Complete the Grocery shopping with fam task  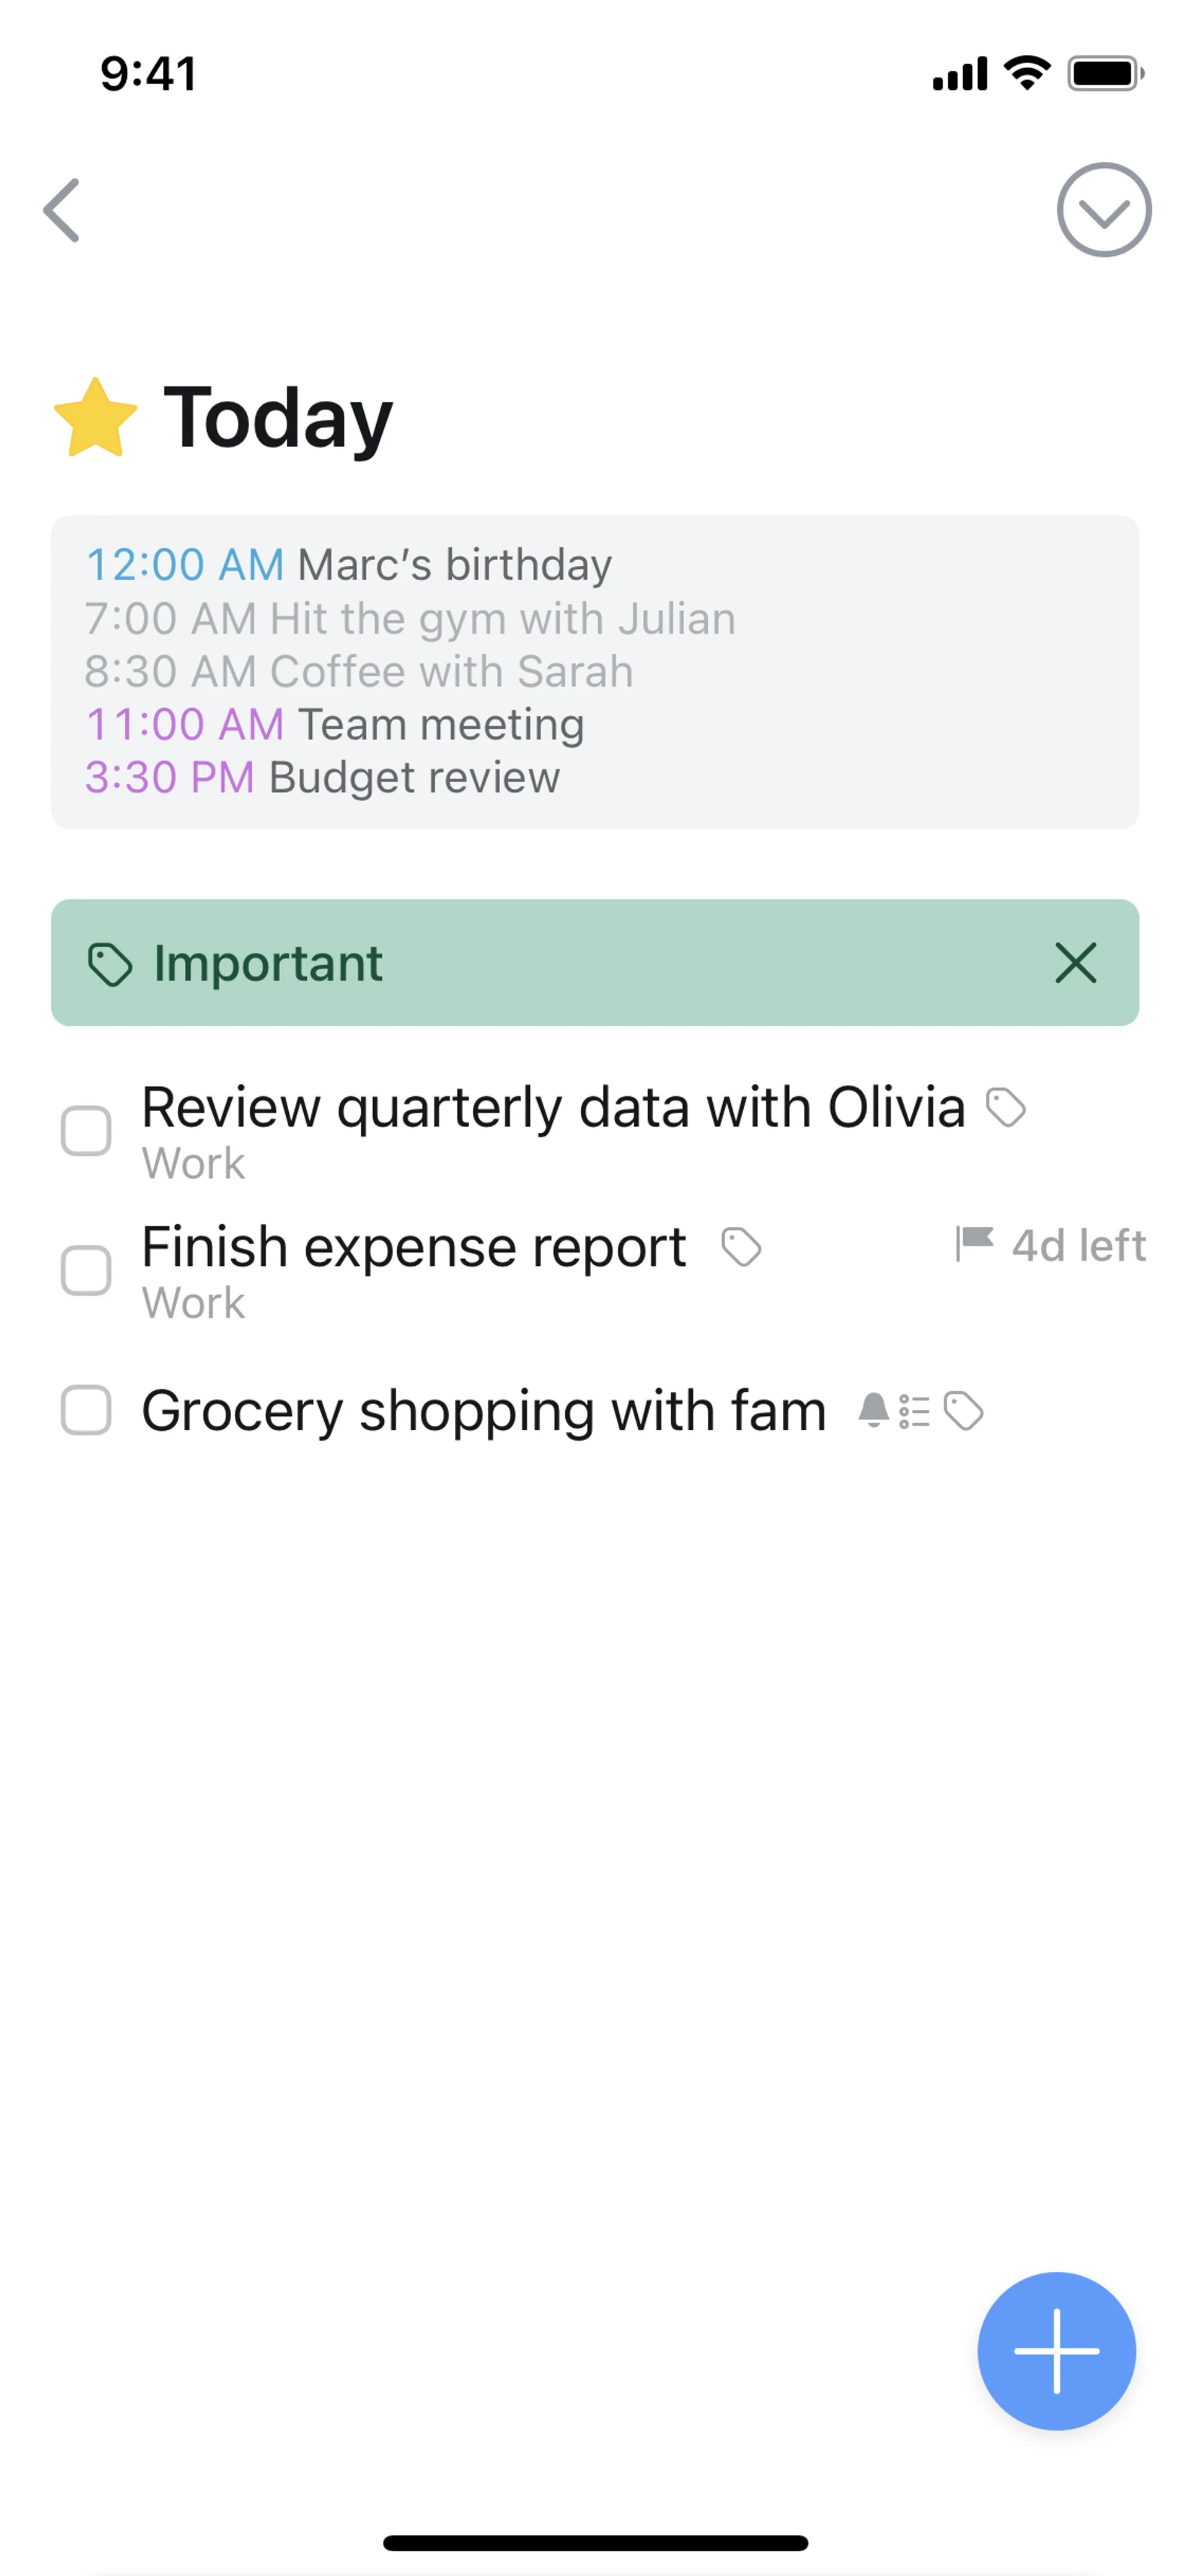tap(86, 1410)
